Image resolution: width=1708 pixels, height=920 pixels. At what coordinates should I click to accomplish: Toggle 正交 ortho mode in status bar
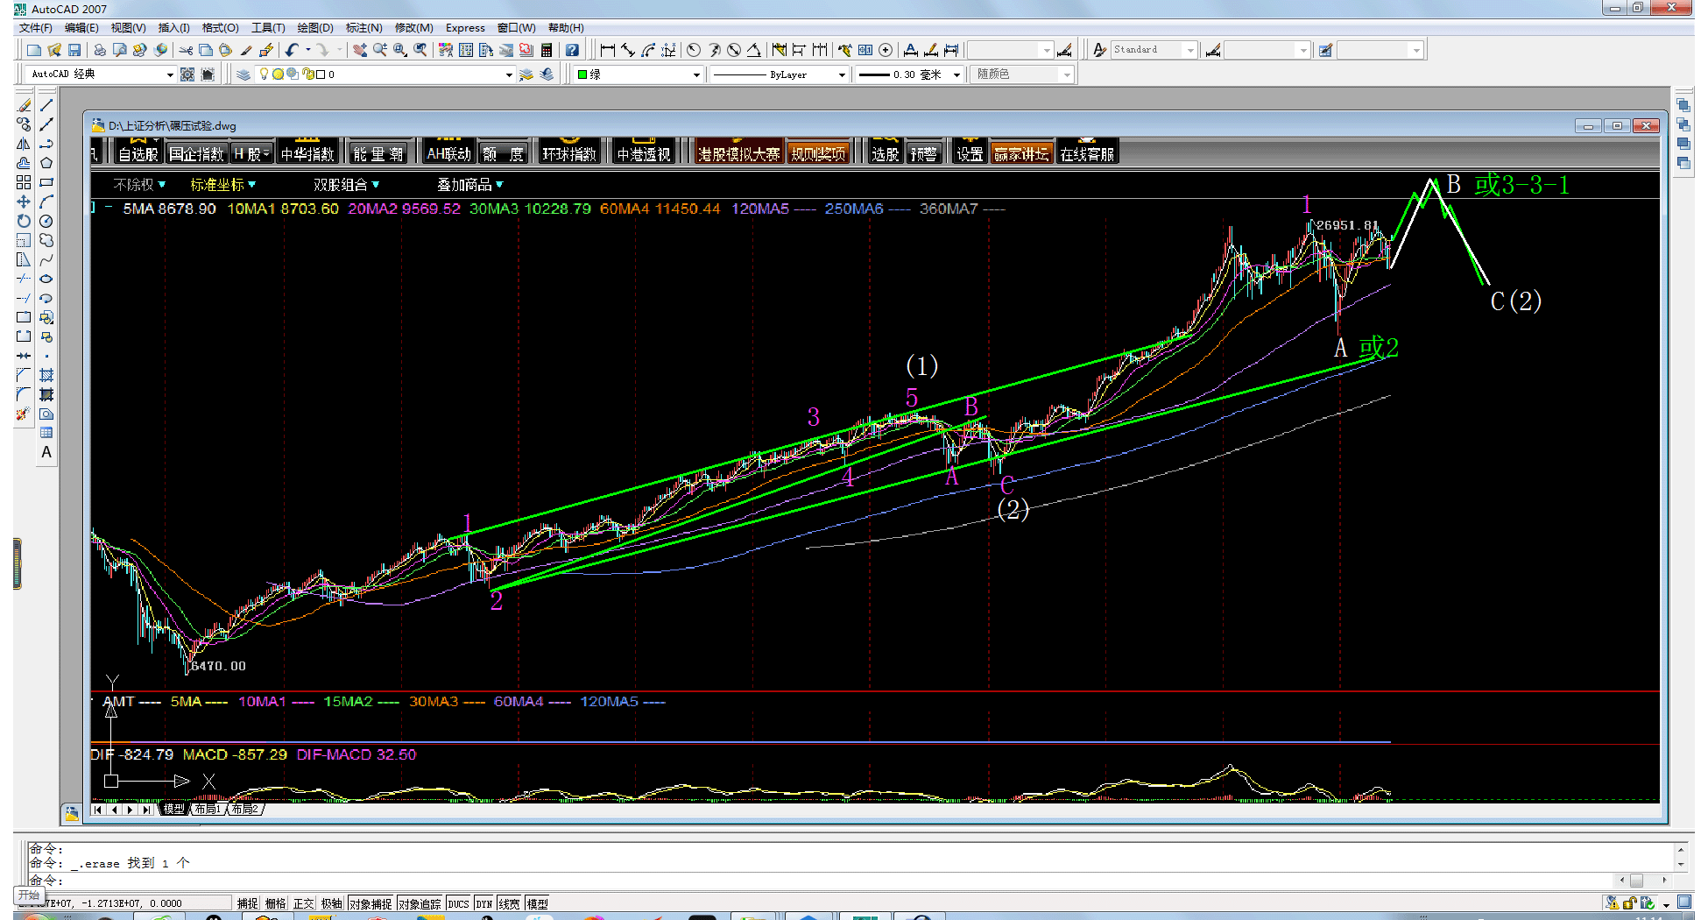[304, 903]
